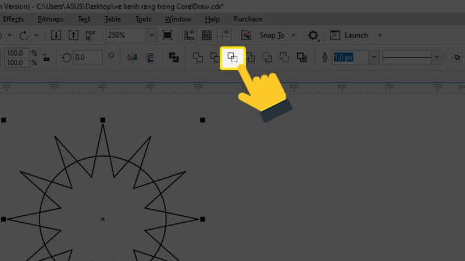Toggle the icon right of line style
Viewport: 465px width, 261px height.
click(457, 57)
